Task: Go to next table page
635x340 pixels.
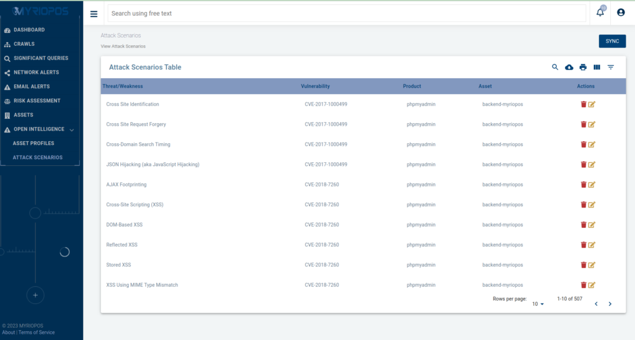Action: point(610,304)
